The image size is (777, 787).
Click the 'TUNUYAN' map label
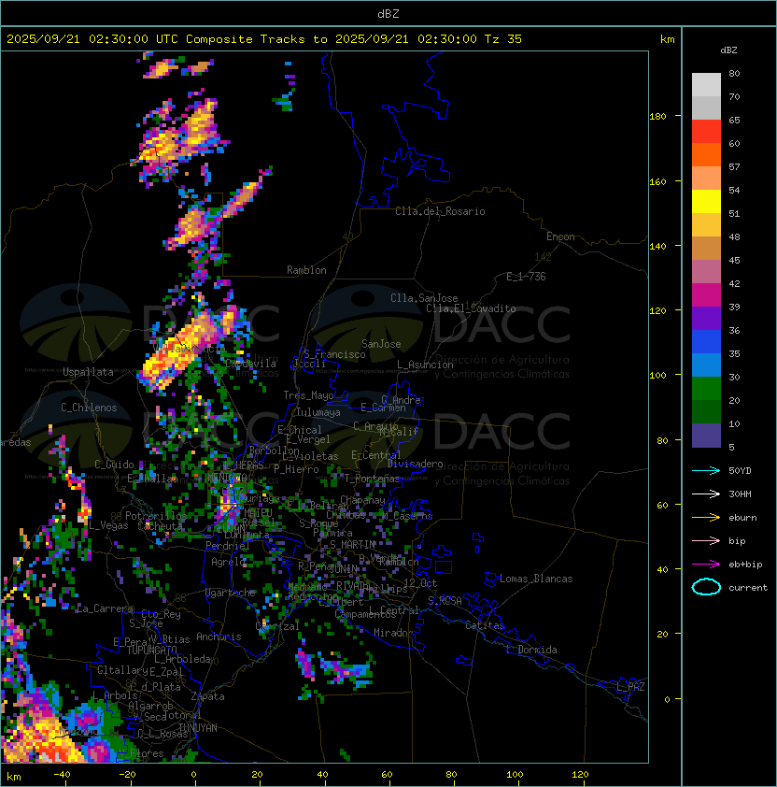198,728
